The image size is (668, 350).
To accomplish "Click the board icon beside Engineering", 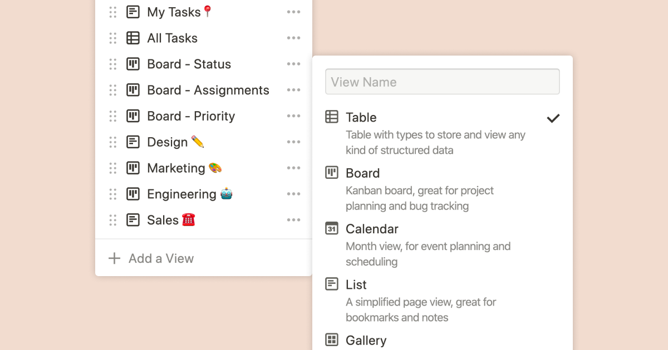I will point(133,194).
